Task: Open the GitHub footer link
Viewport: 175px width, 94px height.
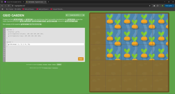Action: pyautogui.click(x=54, y=64)
